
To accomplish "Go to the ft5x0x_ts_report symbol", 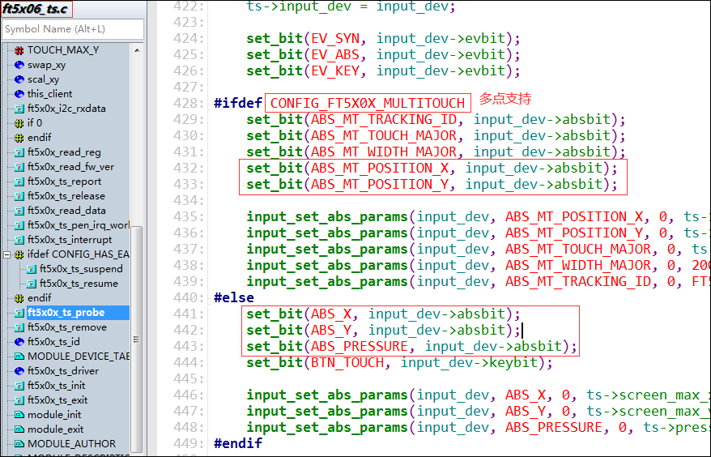I will click(65, 182).
